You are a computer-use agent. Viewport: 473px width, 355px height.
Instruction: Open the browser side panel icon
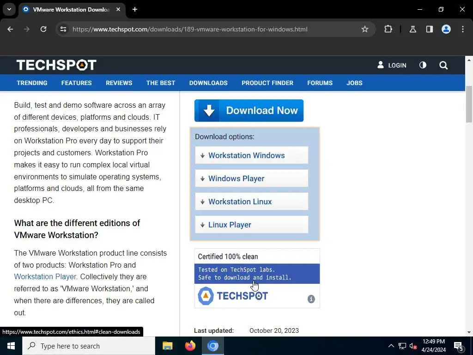(429, 29)
